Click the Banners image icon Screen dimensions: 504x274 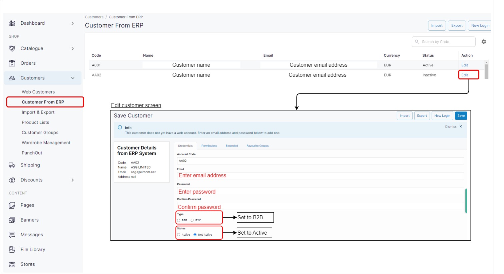[12, 220]
